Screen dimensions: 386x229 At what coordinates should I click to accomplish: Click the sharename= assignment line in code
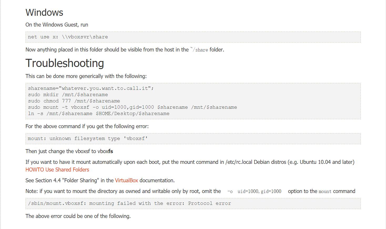tap(91, 88)
